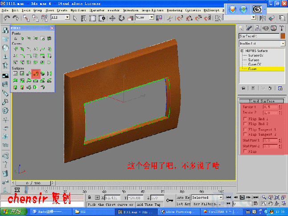The height and width of the screenshot is (216, 288).
Task: Click Remove Modifier trash icon
Action: (270, 88)
